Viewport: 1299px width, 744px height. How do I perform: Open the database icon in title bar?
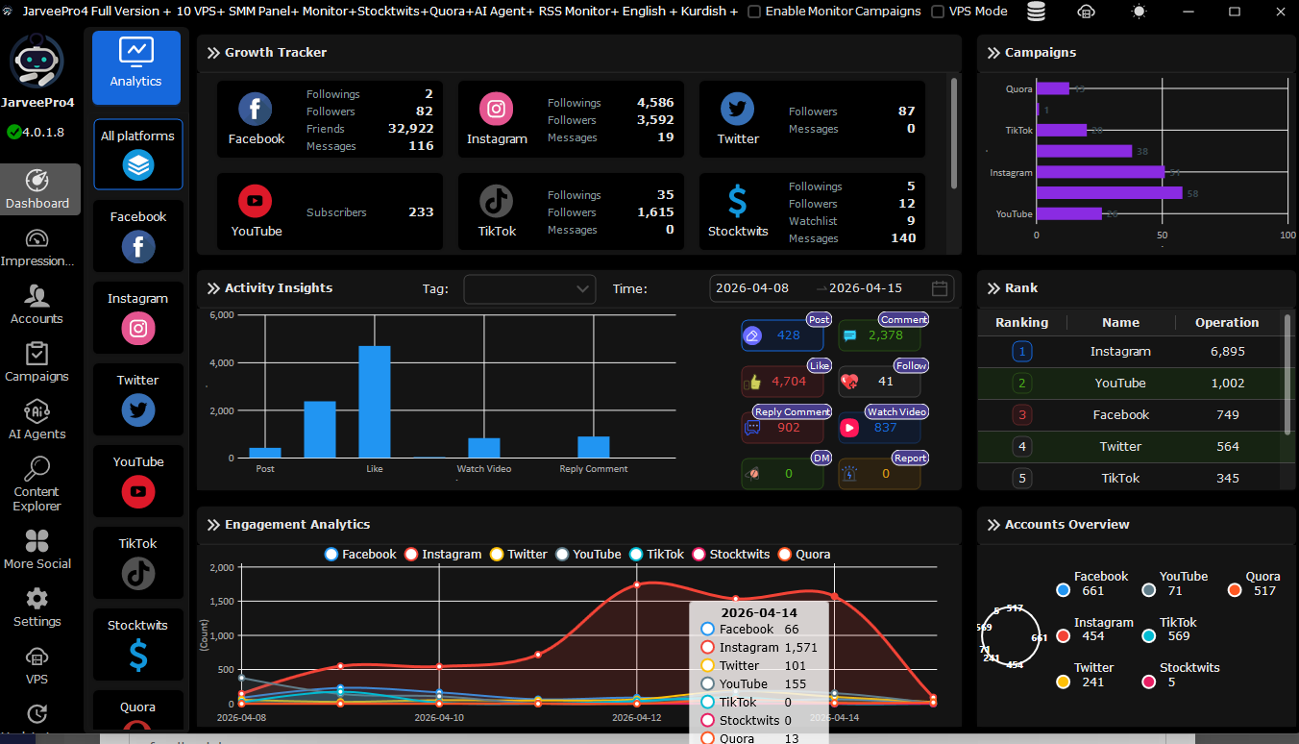1036,12
